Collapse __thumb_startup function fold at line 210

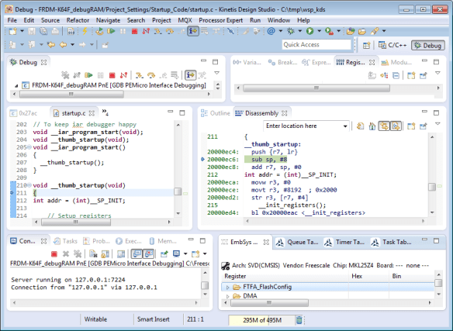(29, 185)
